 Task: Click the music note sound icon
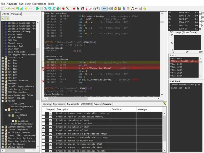[132, 8]
